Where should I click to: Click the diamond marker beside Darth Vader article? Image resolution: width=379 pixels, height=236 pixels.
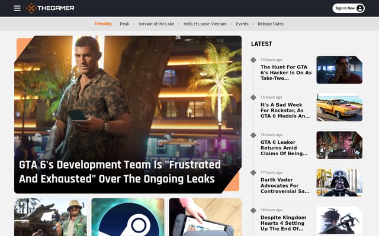coord(253,173)
